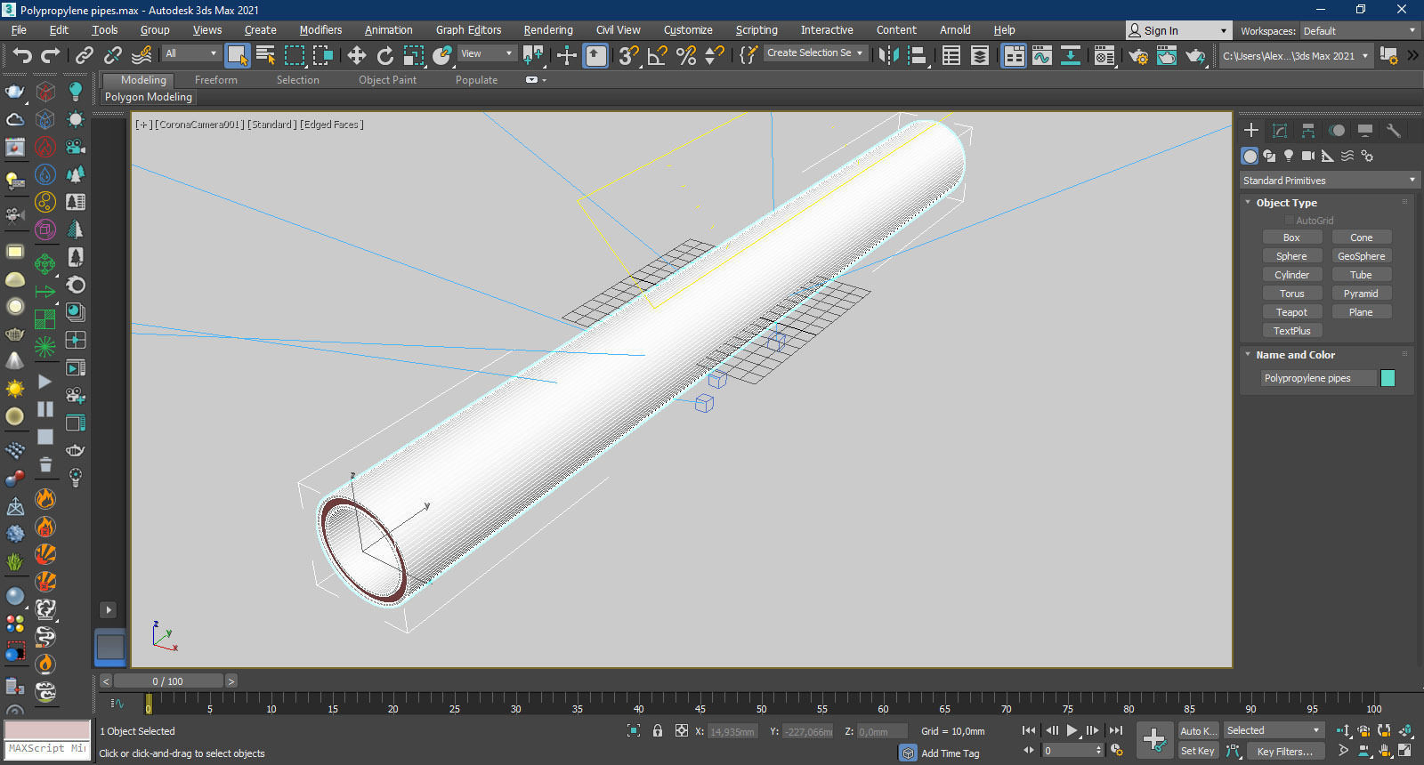Toggle the Scene Explorer icon
The height and width of the screenshot is (765, 1424).
pyautogui.click(x=951, y=56)
